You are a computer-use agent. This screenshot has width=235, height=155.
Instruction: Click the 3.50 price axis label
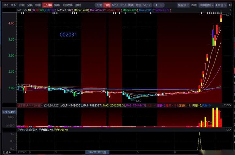(x=11, y=39)
